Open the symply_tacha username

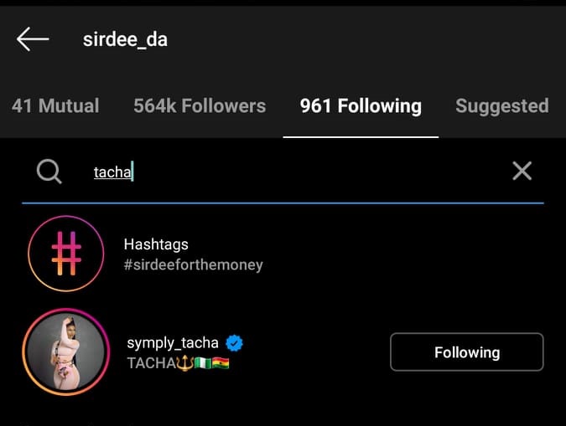[x=173, y=343]
